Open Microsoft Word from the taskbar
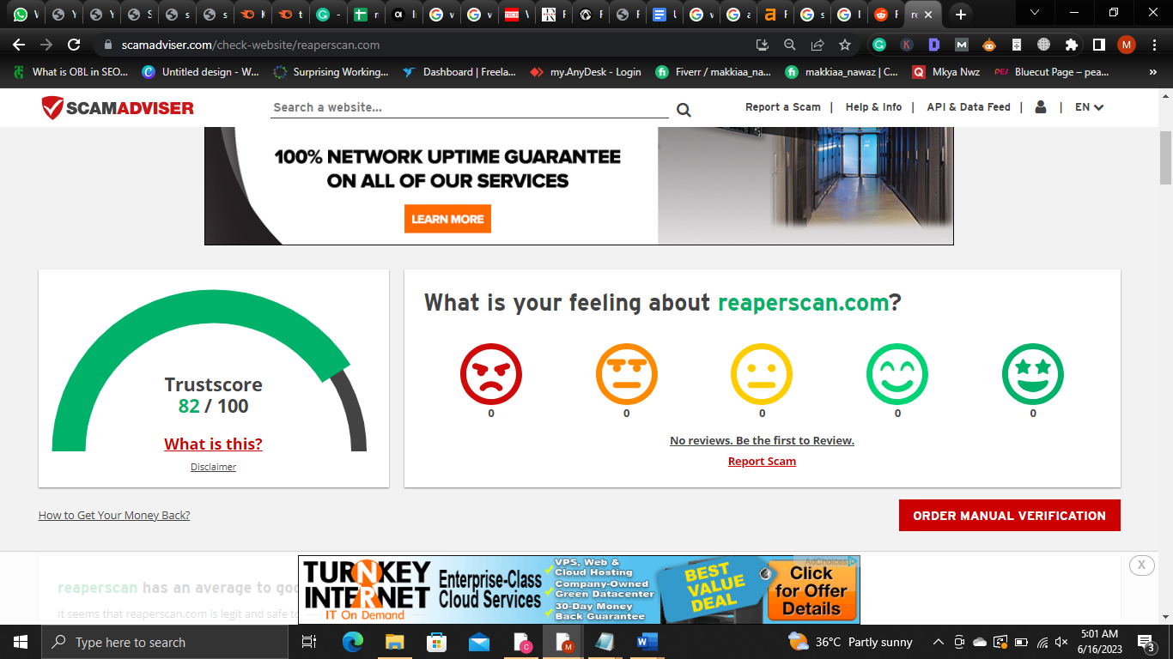Screen dimensions: 1173x659 point(647,642)
